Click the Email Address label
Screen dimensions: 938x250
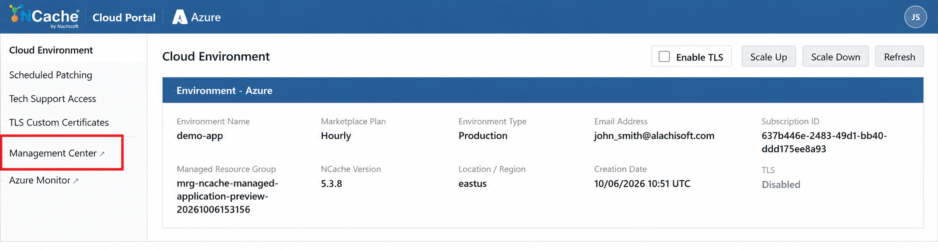tap(620, 122)
